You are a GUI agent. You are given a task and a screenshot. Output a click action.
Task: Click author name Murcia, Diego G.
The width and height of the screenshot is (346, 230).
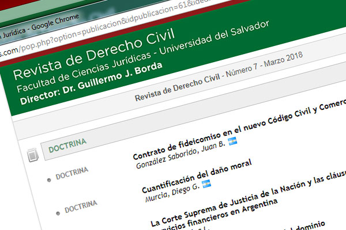coord(172,192)
